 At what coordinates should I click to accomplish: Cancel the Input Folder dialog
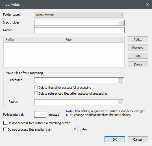point(138,139)
